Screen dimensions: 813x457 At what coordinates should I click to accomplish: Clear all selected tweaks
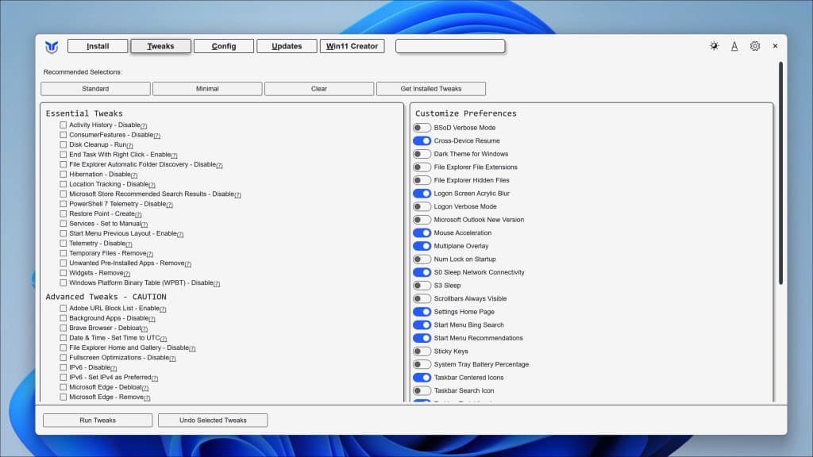coord(319,89)
